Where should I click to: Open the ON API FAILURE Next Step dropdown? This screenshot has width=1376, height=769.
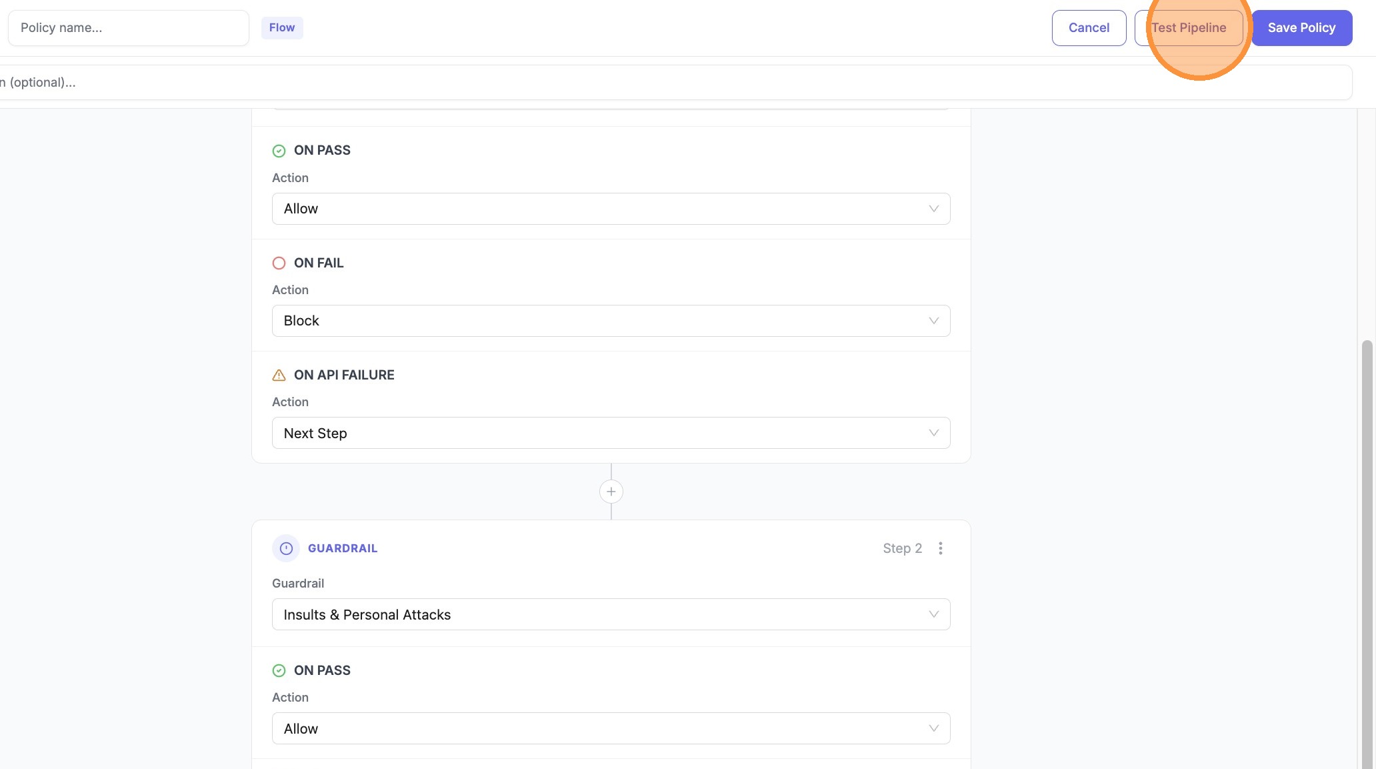610,433
